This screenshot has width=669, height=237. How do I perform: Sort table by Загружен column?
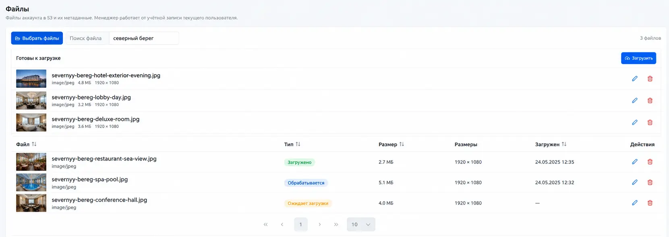564,144
